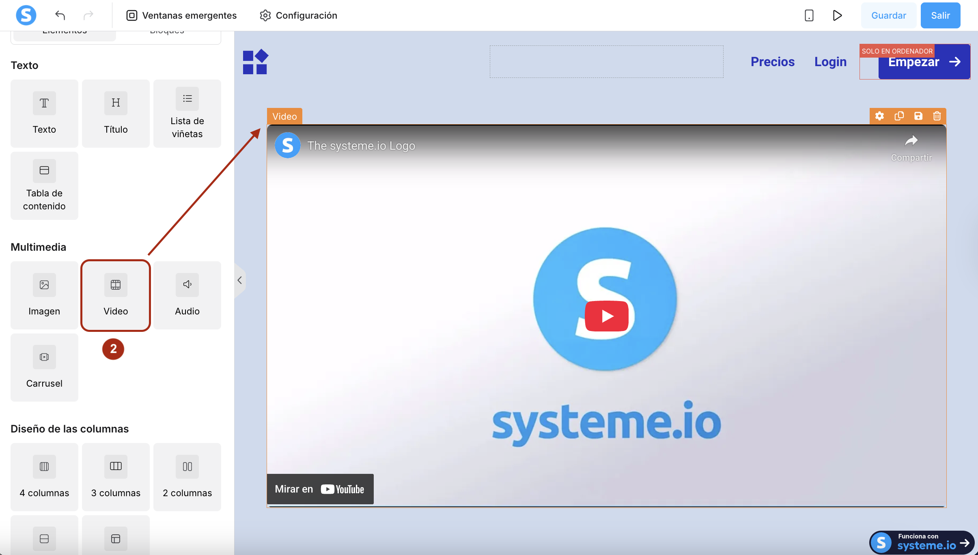Viewport: 978px width, 555px height.
Task: Collapse the left sidebar panel chevron
Action: click(240, 280)
